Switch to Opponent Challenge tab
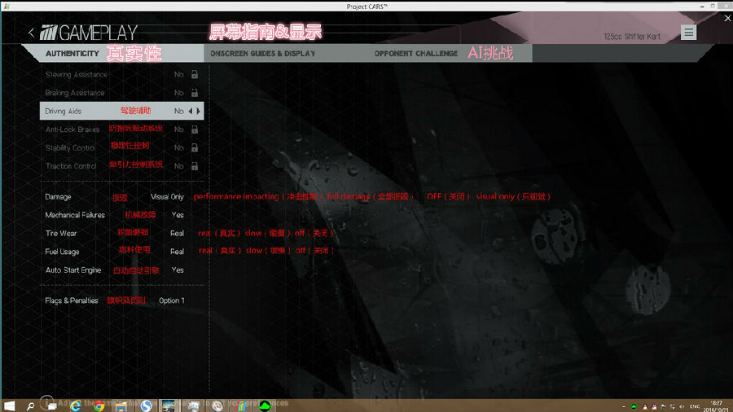This screenshot has width=733, height=412. [x=416, y=54]
